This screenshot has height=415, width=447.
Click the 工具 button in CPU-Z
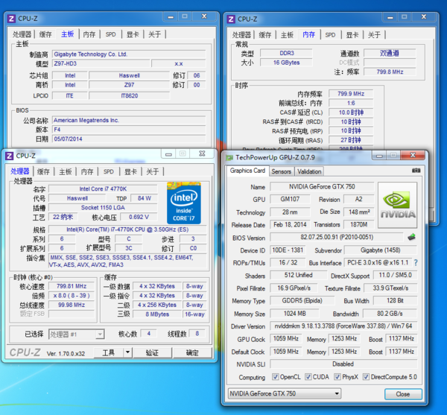pos(108,352)
